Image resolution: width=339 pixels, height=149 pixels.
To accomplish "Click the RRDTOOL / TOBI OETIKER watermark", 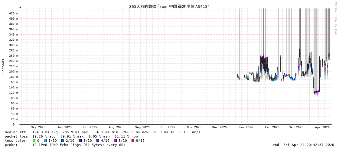I will click(x=336, y=18).
